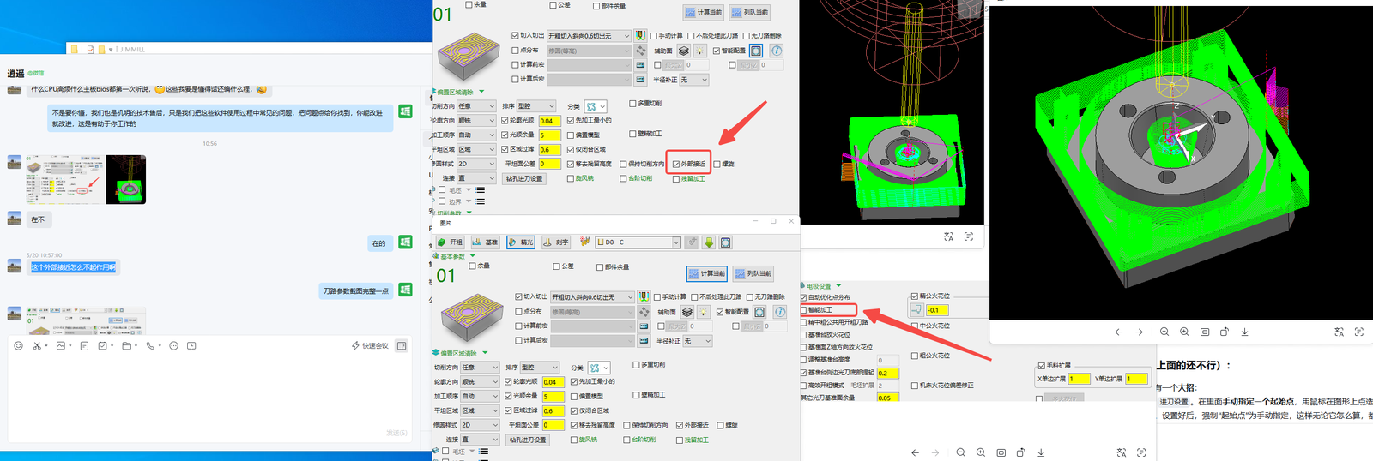The height and width of the screenshot is (461, 1373).
Task: Toggle the chat side panel icon beside 快速会议
Action: coord(401,346)
